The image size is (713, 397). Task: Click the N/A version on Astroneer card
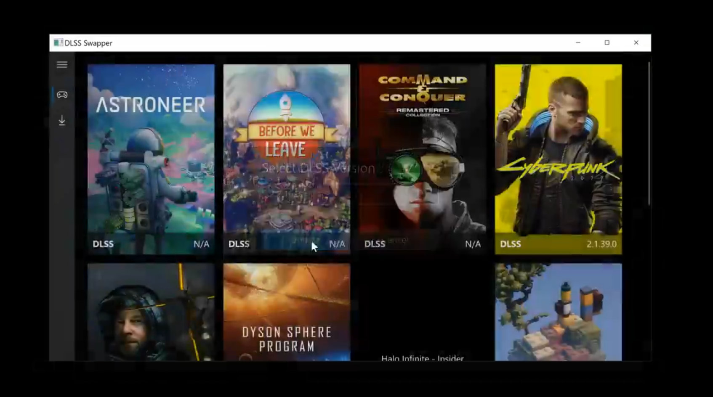[201, 244]
